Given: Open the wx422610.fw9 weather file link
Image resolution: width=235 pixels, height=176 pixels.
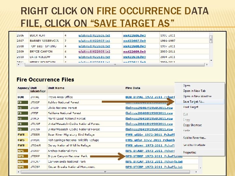Looking at the screenshot, I should (x=134, y=57).
